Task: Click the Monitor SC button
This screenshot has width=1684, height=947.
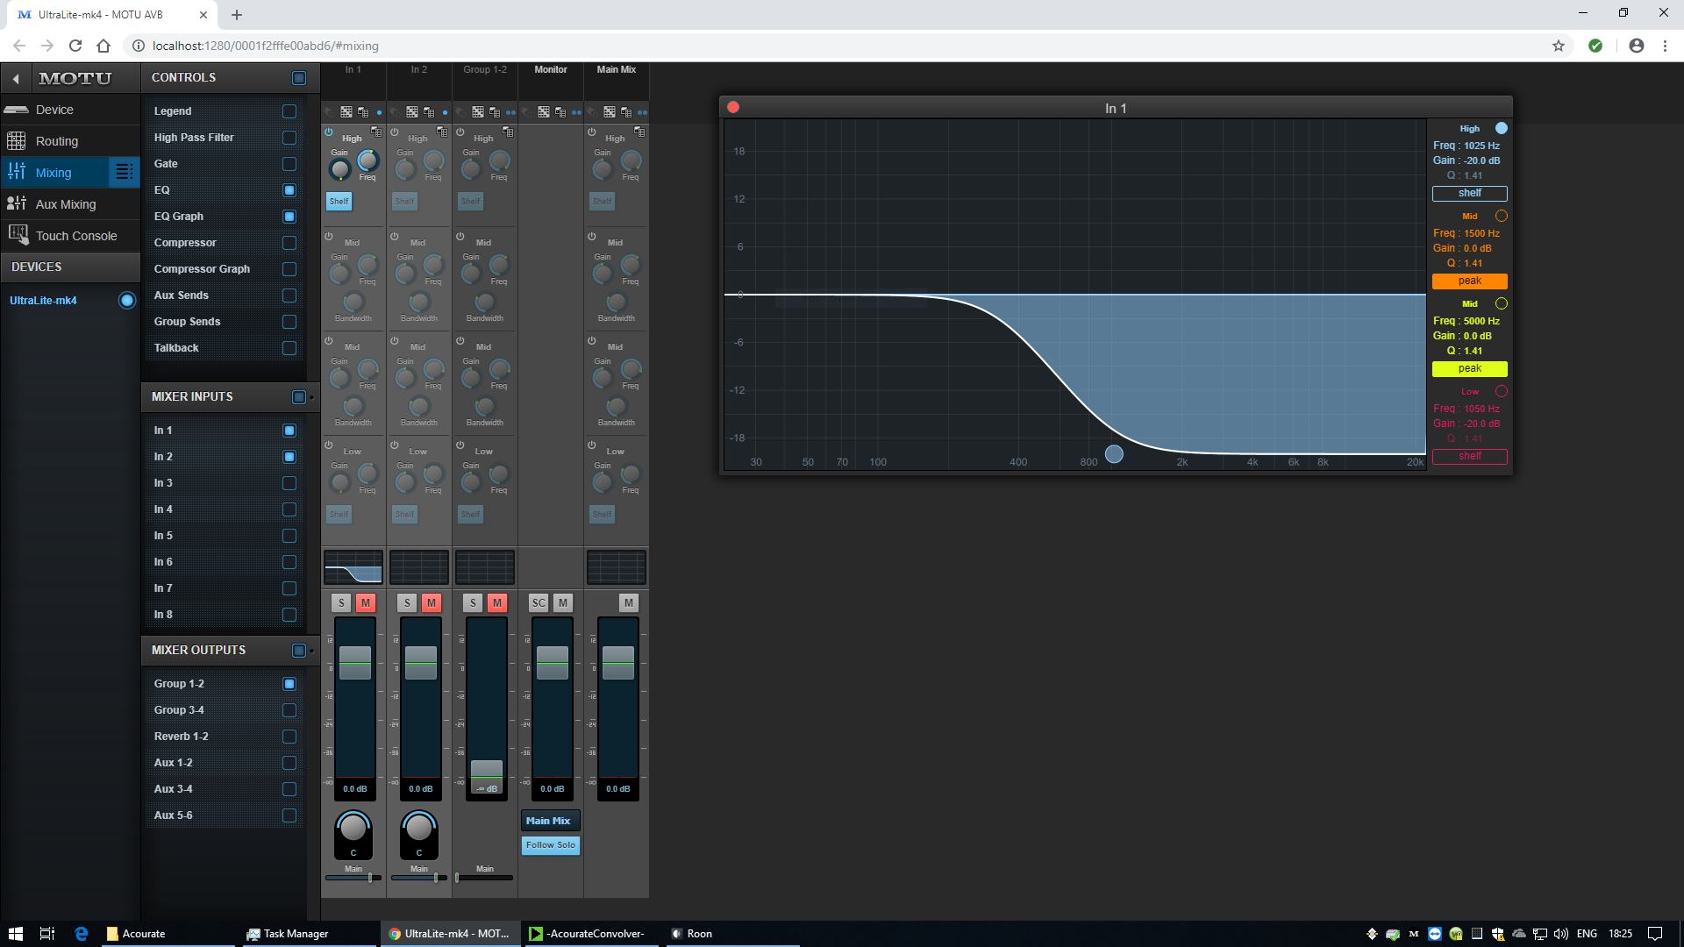Action: [x=539, y=603]
